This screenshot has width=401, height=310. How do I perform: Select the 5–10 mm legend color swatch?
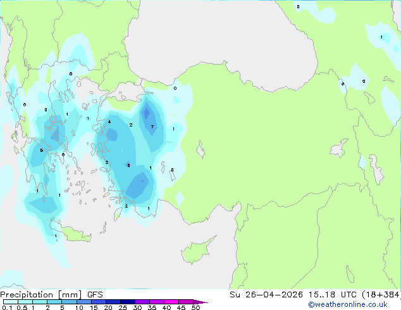69,302
